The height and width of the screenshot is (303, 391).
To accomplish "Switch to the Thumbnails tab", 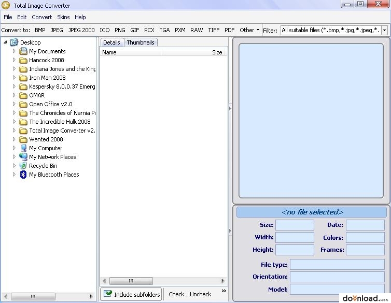I will pos(141,42).
